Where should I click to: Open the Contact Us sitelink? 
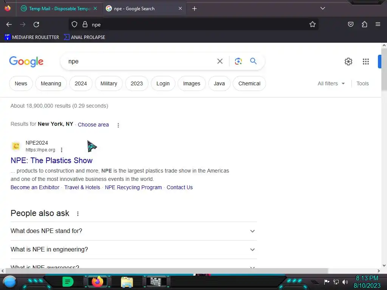(x=180, y=187)
